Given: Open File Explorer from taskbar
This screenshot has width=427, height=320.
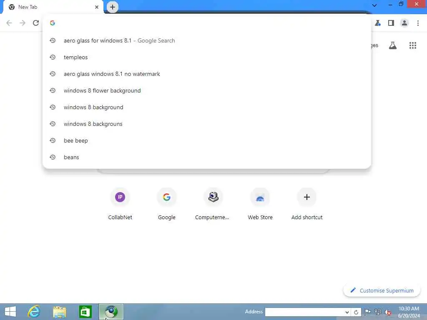Looking at the screenshot, I should click(x=60, y=312).
